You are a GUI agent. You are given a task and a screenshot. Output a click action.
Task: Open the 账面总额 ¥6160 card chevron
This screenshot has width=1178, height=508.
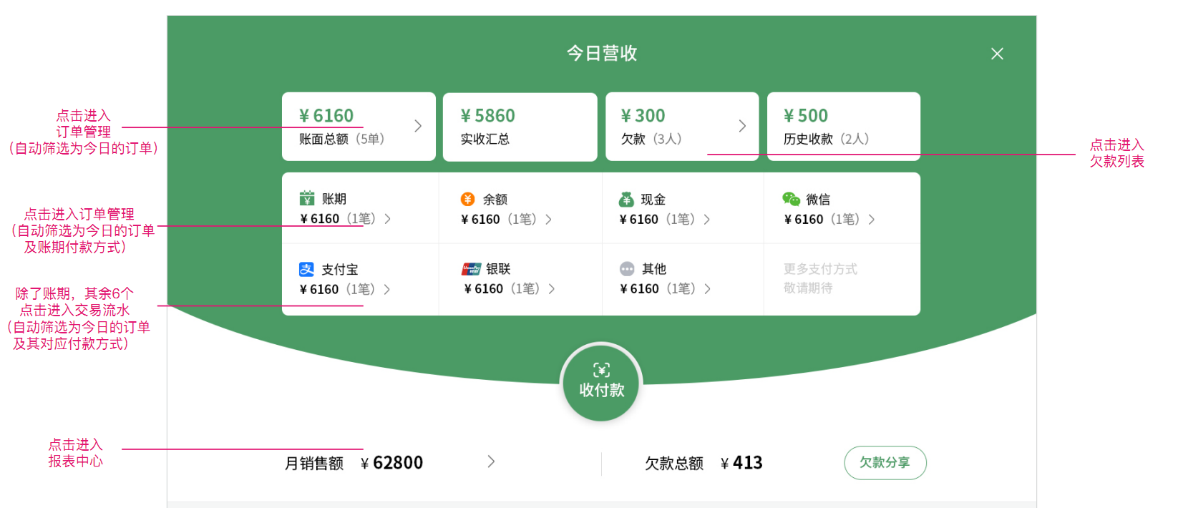[x=418, y=126]
